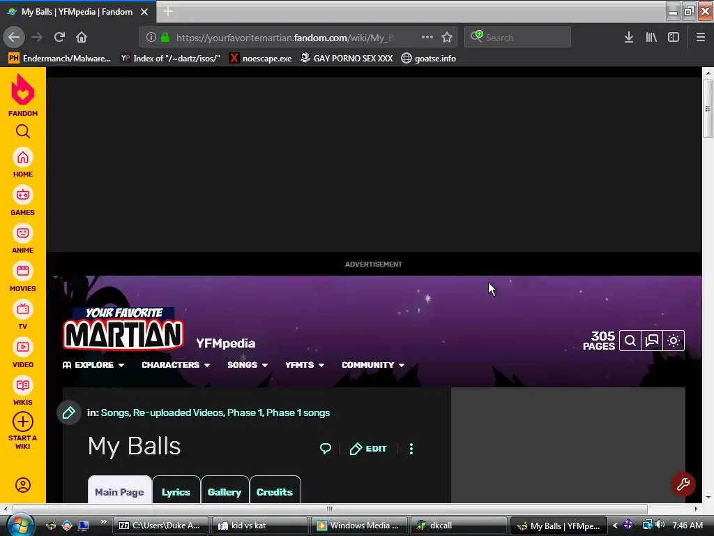Click the pencil icon beside categories
The height and width of the screenshot is (536, 714).
coord(69,413)
